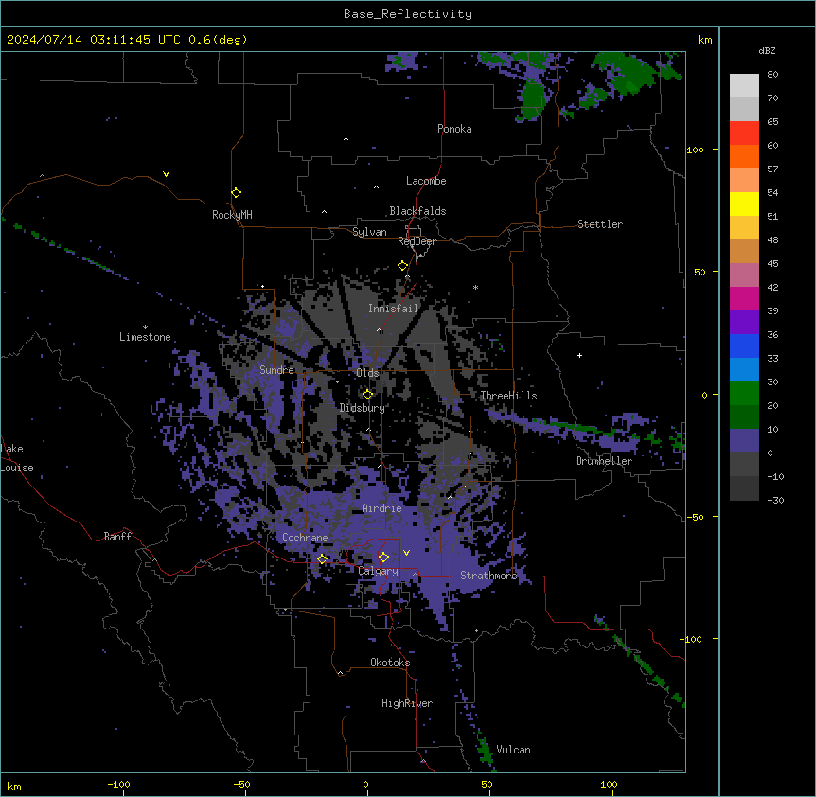Click the -50 tick on the horizontal axis

coord(241,784)
